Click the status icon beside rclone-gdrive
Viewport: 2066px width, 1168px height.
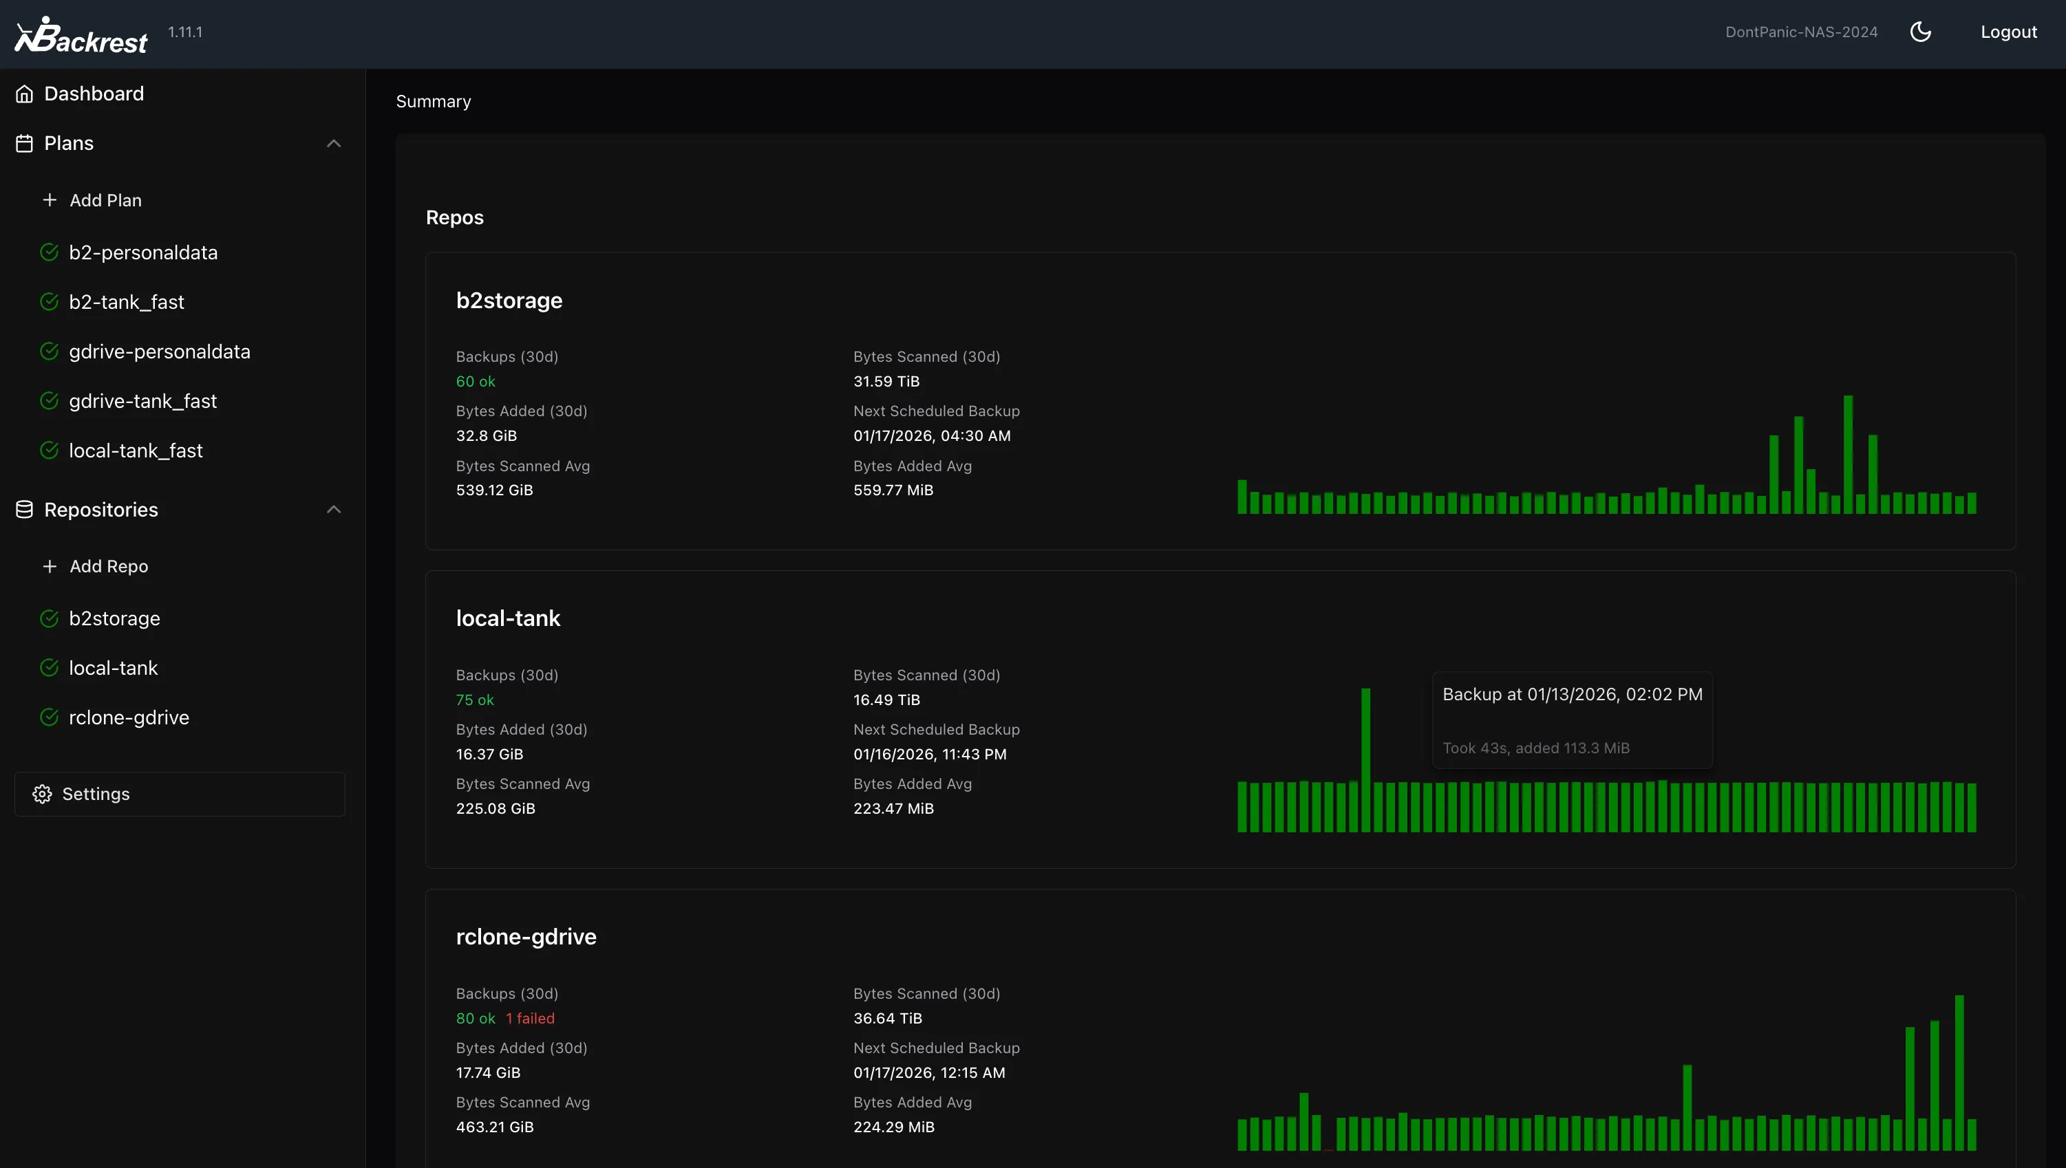point(50,717)
